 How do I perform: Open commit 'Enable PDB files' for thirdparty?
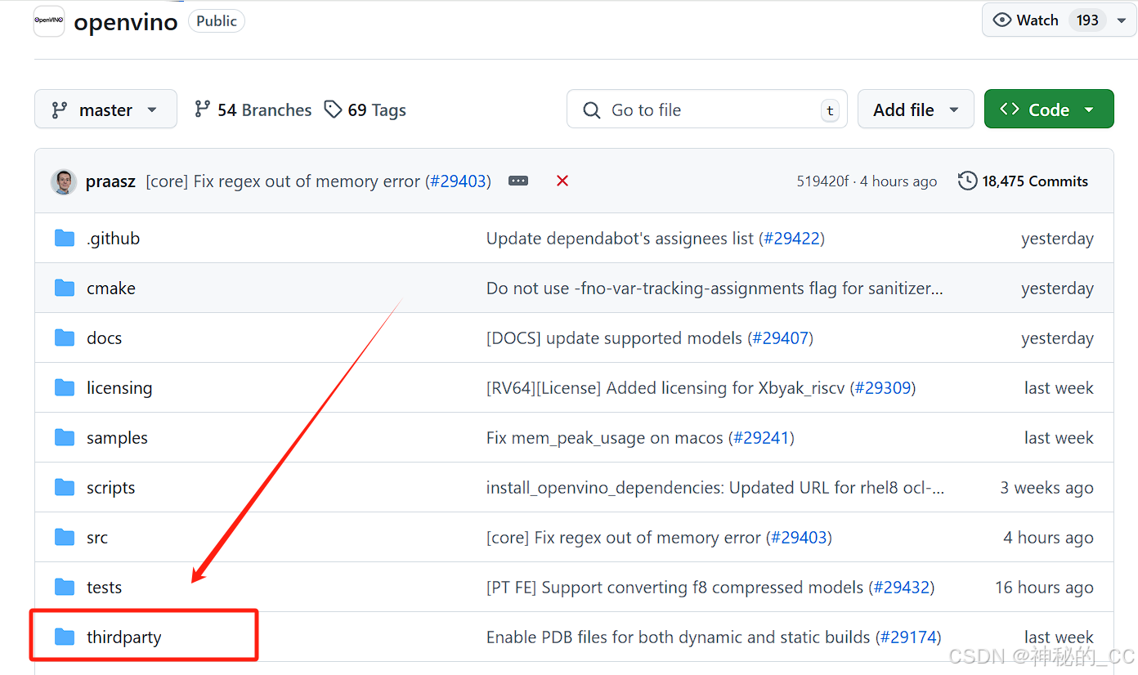679,637
